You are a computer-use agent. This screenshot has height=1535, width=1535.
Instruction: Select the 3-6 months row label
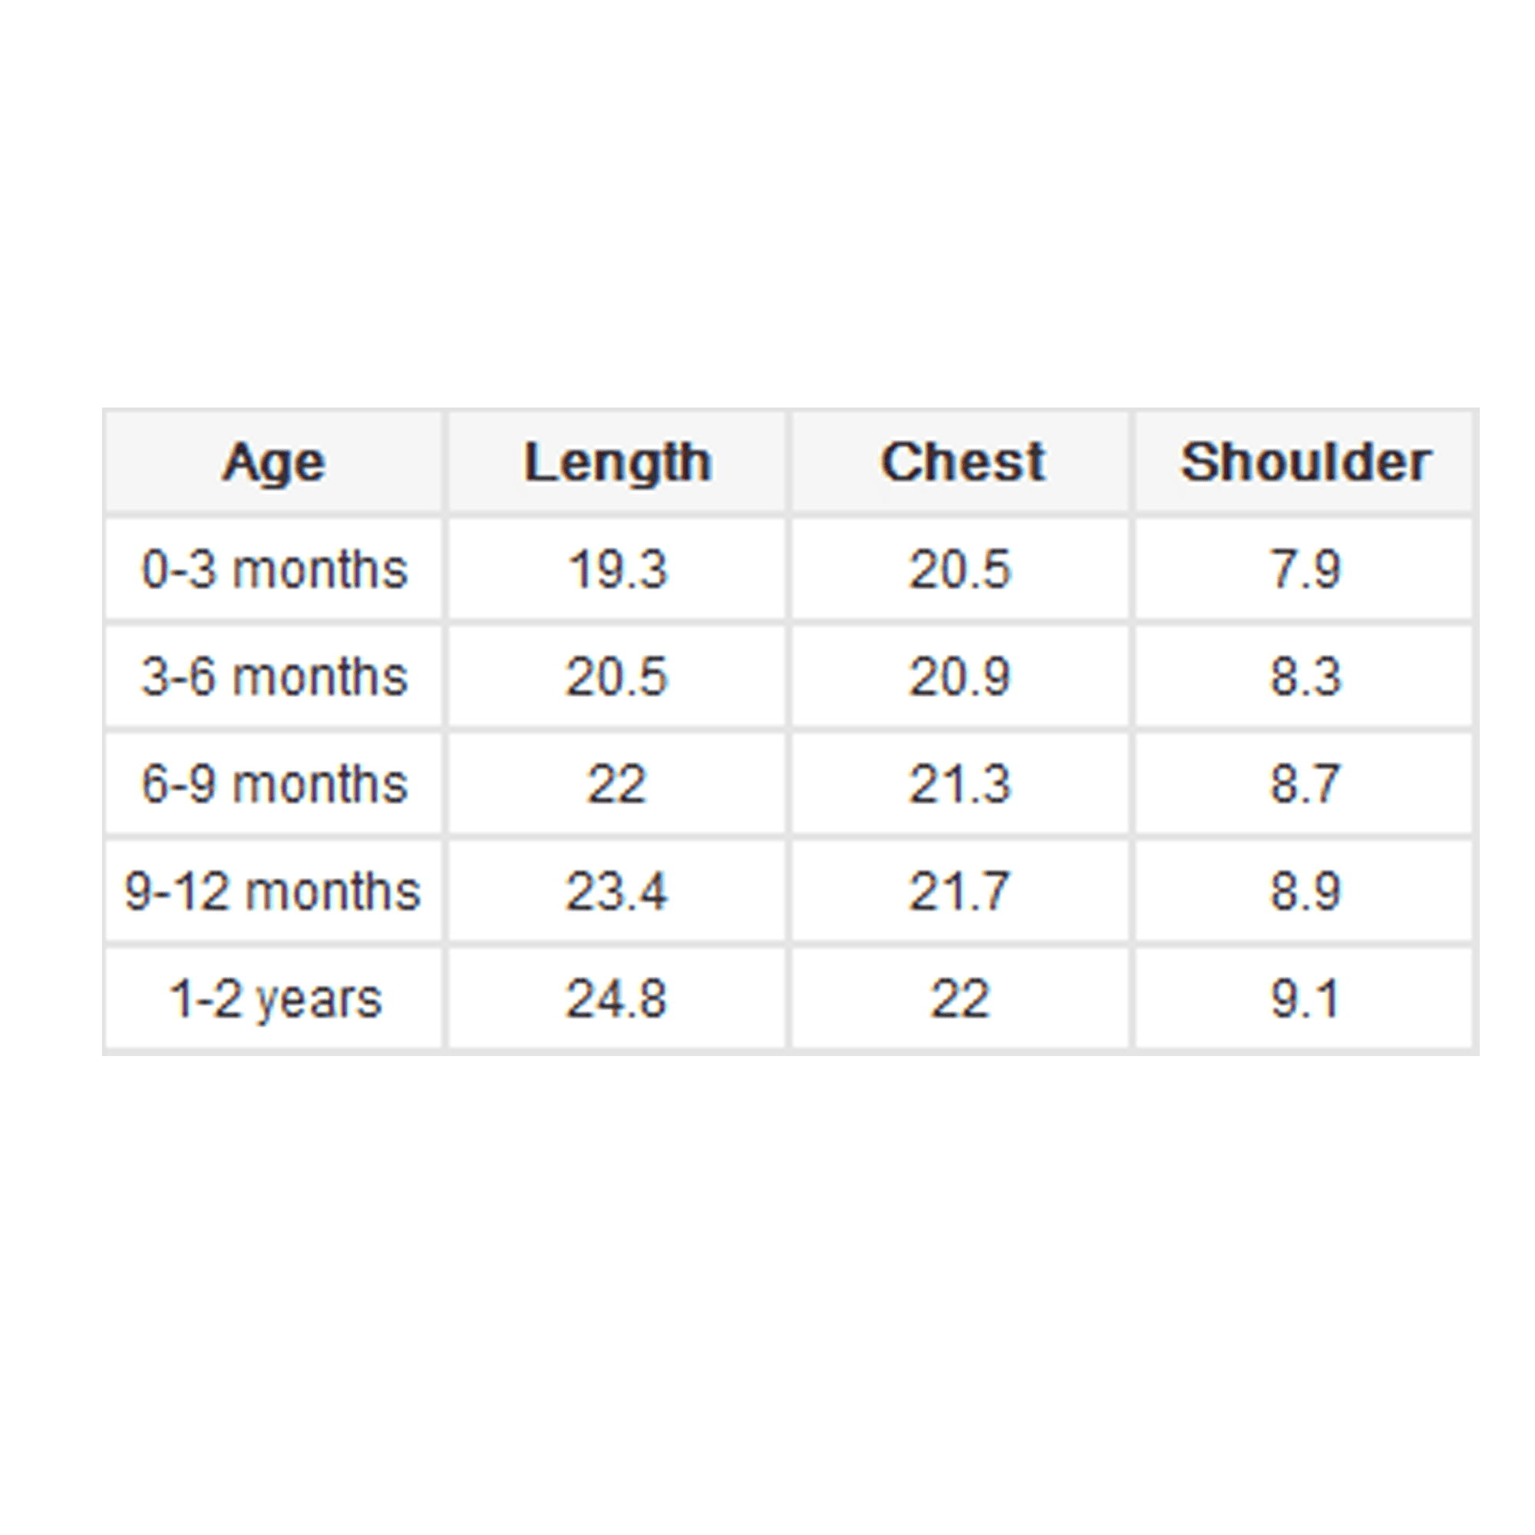(274, 676)
